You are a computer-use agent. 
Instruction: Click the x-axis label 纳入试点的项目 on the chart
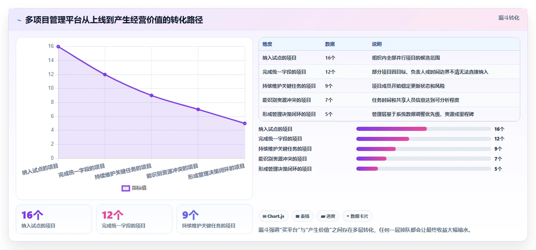point(40,169)
